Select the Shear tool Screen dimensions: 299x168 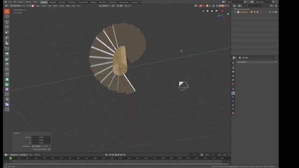pos(7,105)
